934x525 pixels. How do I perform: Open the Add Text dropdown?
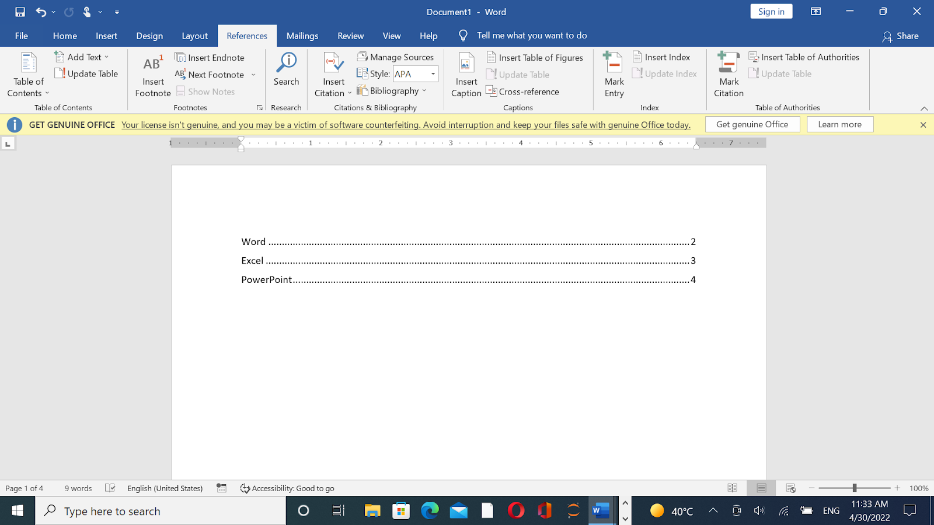coord(82,57)
